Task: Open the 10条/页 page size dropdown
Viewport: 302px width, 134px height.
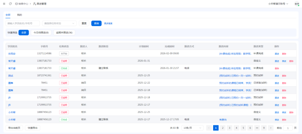Action: click(192, 128)
